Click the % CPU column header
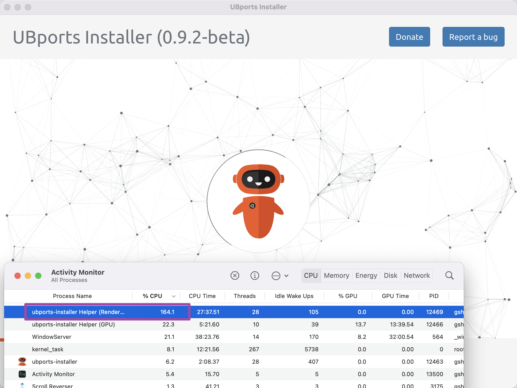The width and height of the screenshot is (517, 388). (152, 296)
